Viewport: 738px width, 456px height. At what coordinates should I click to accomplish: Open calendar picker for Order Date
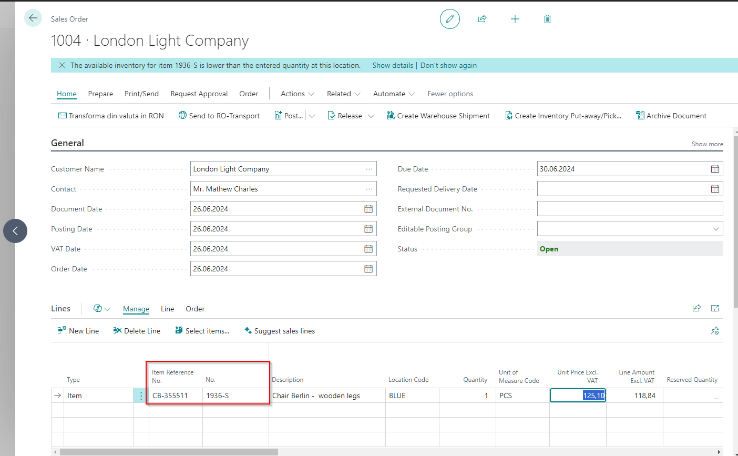coord(368,269)
